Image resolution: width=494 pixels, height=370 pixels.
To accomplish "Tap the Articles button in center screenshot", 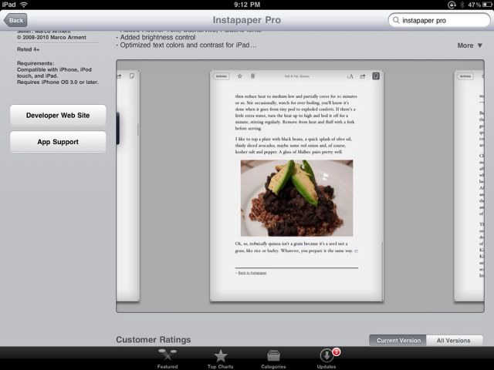I will [x=222, y=76].
